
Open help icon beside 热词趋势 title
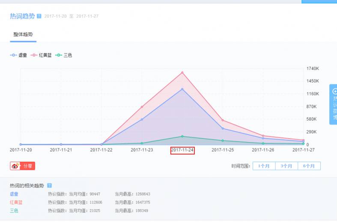point(39,16)
